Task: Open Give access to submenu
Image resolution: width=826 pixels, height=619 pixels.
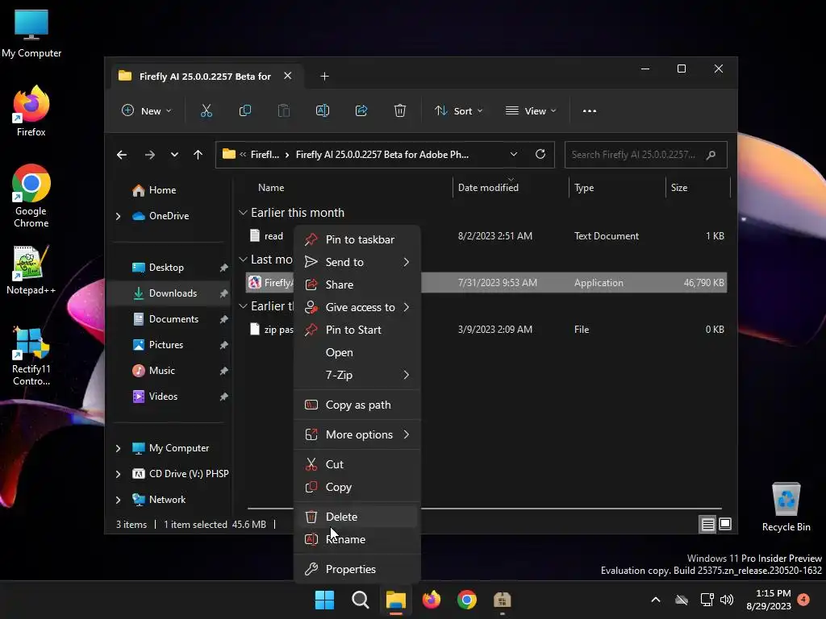Action: pyautogui.click(x=357, y=307)
